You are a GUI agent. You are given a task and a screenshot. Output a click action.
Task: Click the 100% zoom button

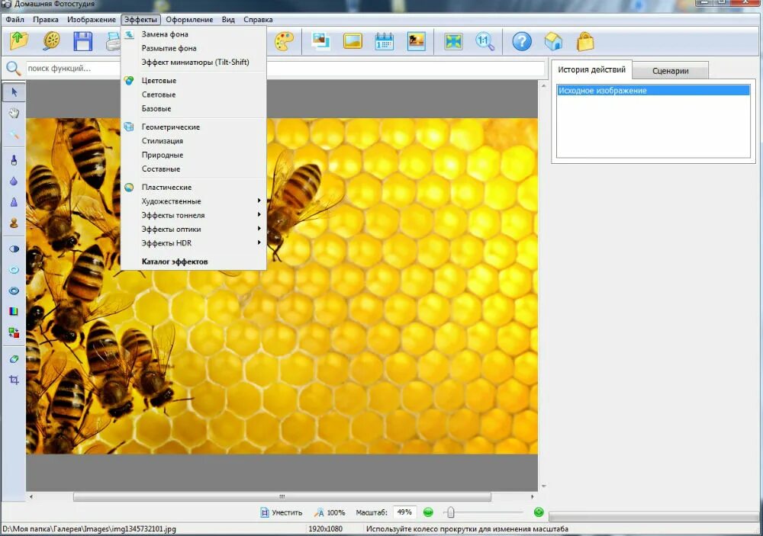click(x=330, y=512)
